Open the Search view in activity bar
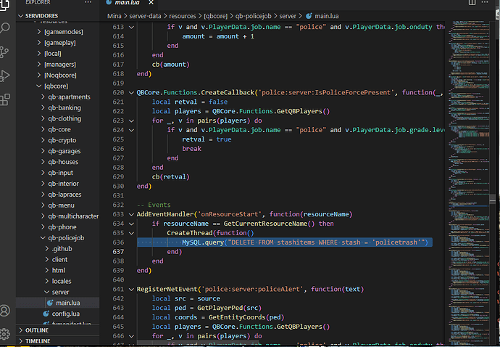 coord(7,29)
